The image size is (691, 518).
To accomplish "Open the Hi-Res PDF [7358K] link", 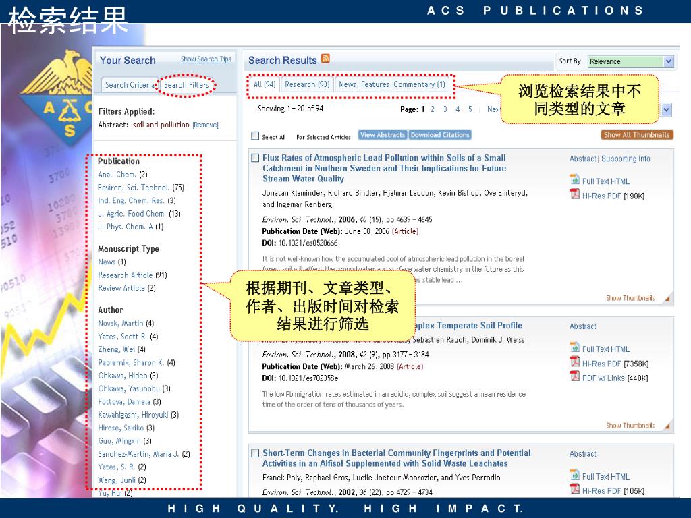I will 615,364.
